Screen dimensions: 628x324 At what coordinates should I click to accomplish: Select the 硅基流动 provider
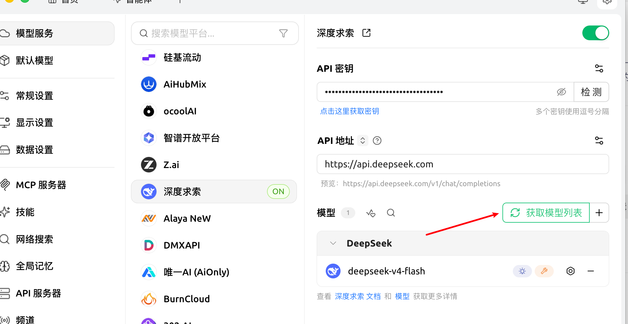214,58
